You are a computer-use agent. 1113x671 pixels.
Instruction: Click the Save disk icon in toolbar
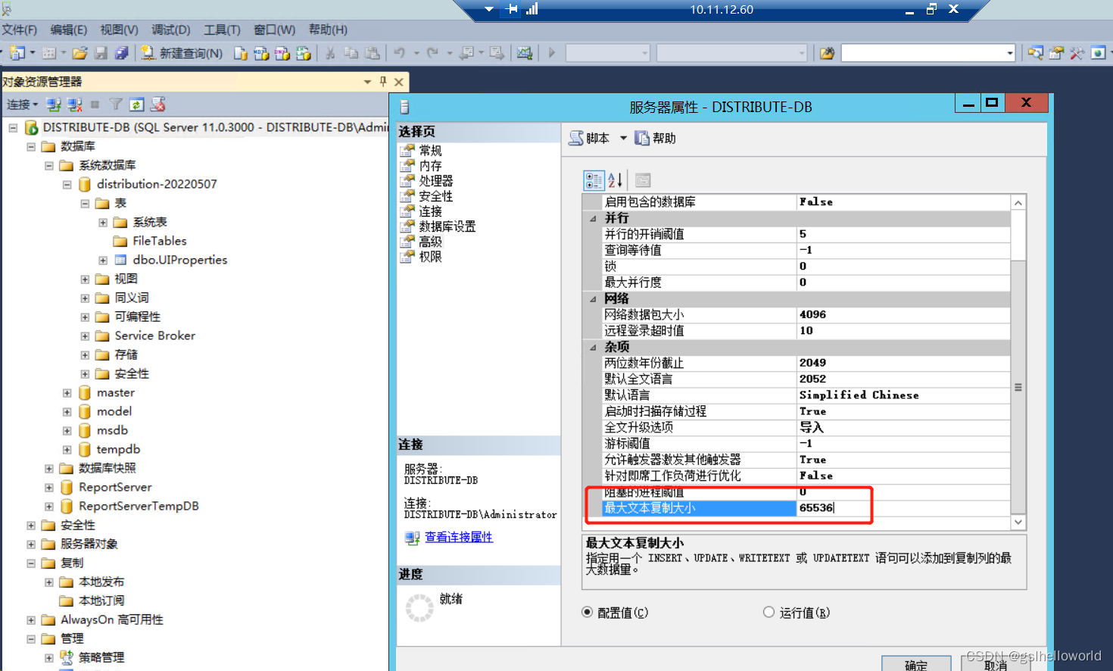click(101, 53)
